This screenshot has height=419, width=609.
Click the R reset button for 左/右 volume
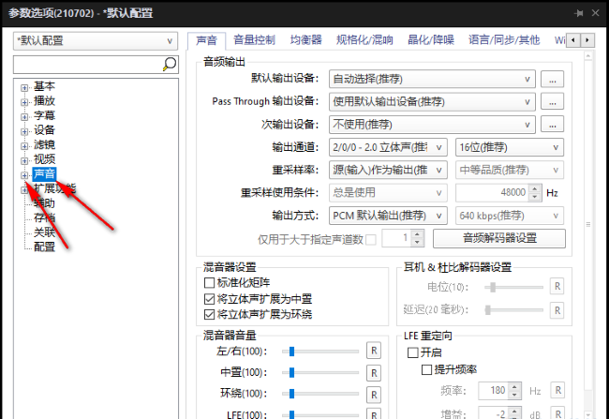372,351
